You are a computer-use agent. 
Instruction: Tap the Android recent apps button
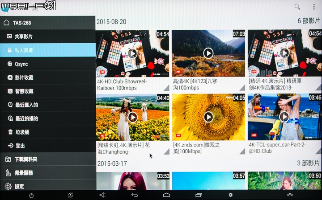[199, 195]
